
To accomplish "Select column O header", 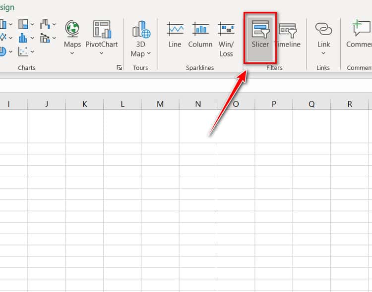I will [236, 104].
